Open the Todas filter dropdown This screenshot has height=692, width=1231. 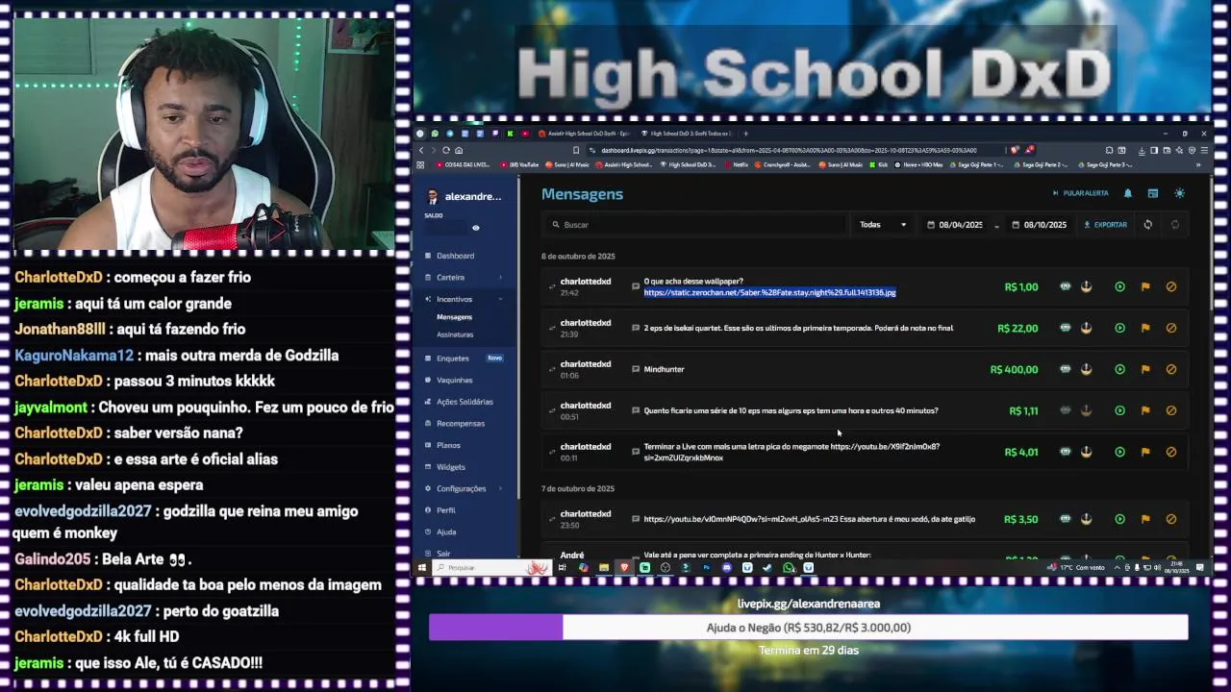click(x=883, y=224)
